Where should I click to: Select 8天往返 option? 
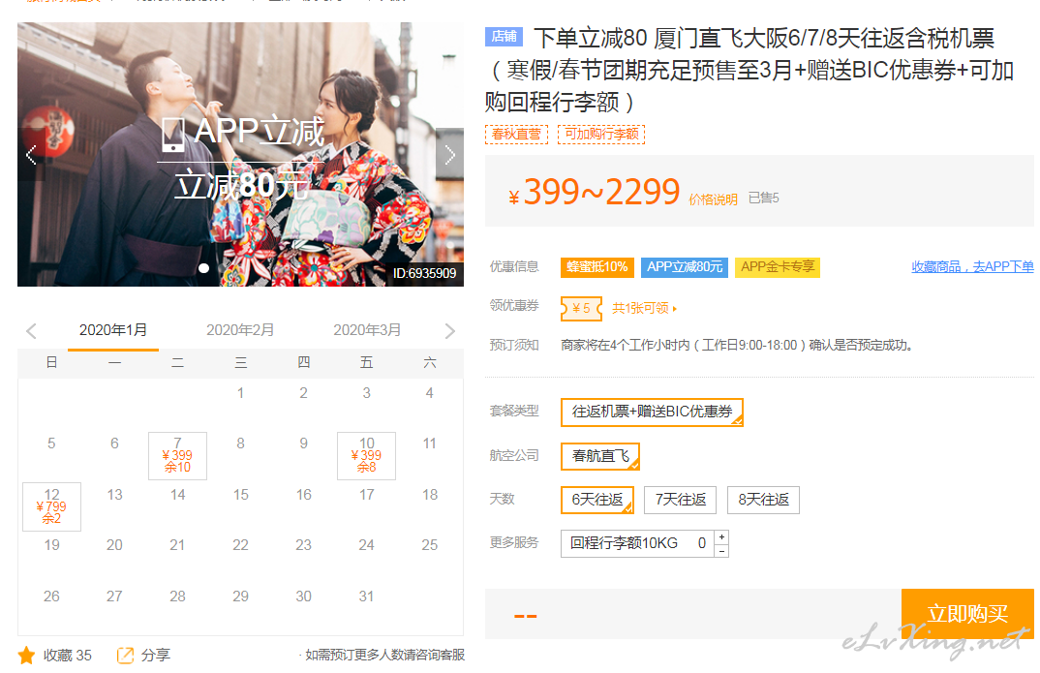763,500
